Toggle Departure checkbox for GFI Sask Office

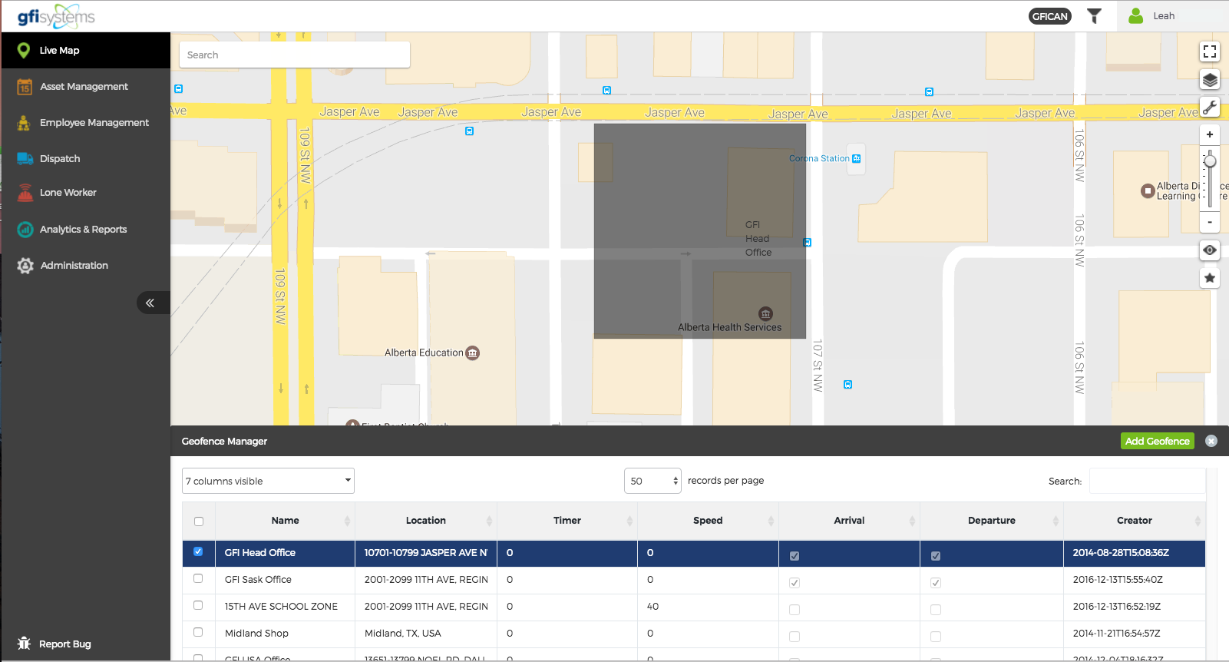point(936,583)
